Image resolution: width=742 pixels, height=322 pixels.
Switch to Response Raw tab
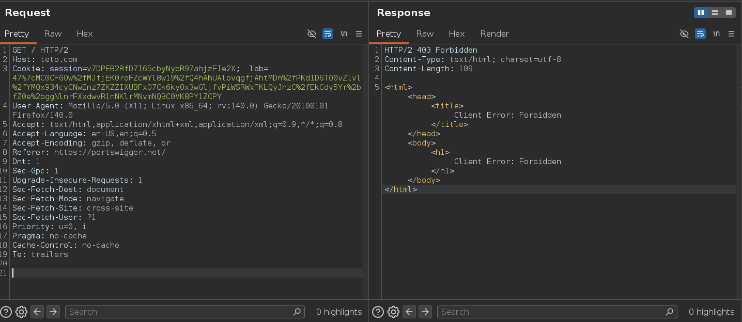(x=425, y=34)
